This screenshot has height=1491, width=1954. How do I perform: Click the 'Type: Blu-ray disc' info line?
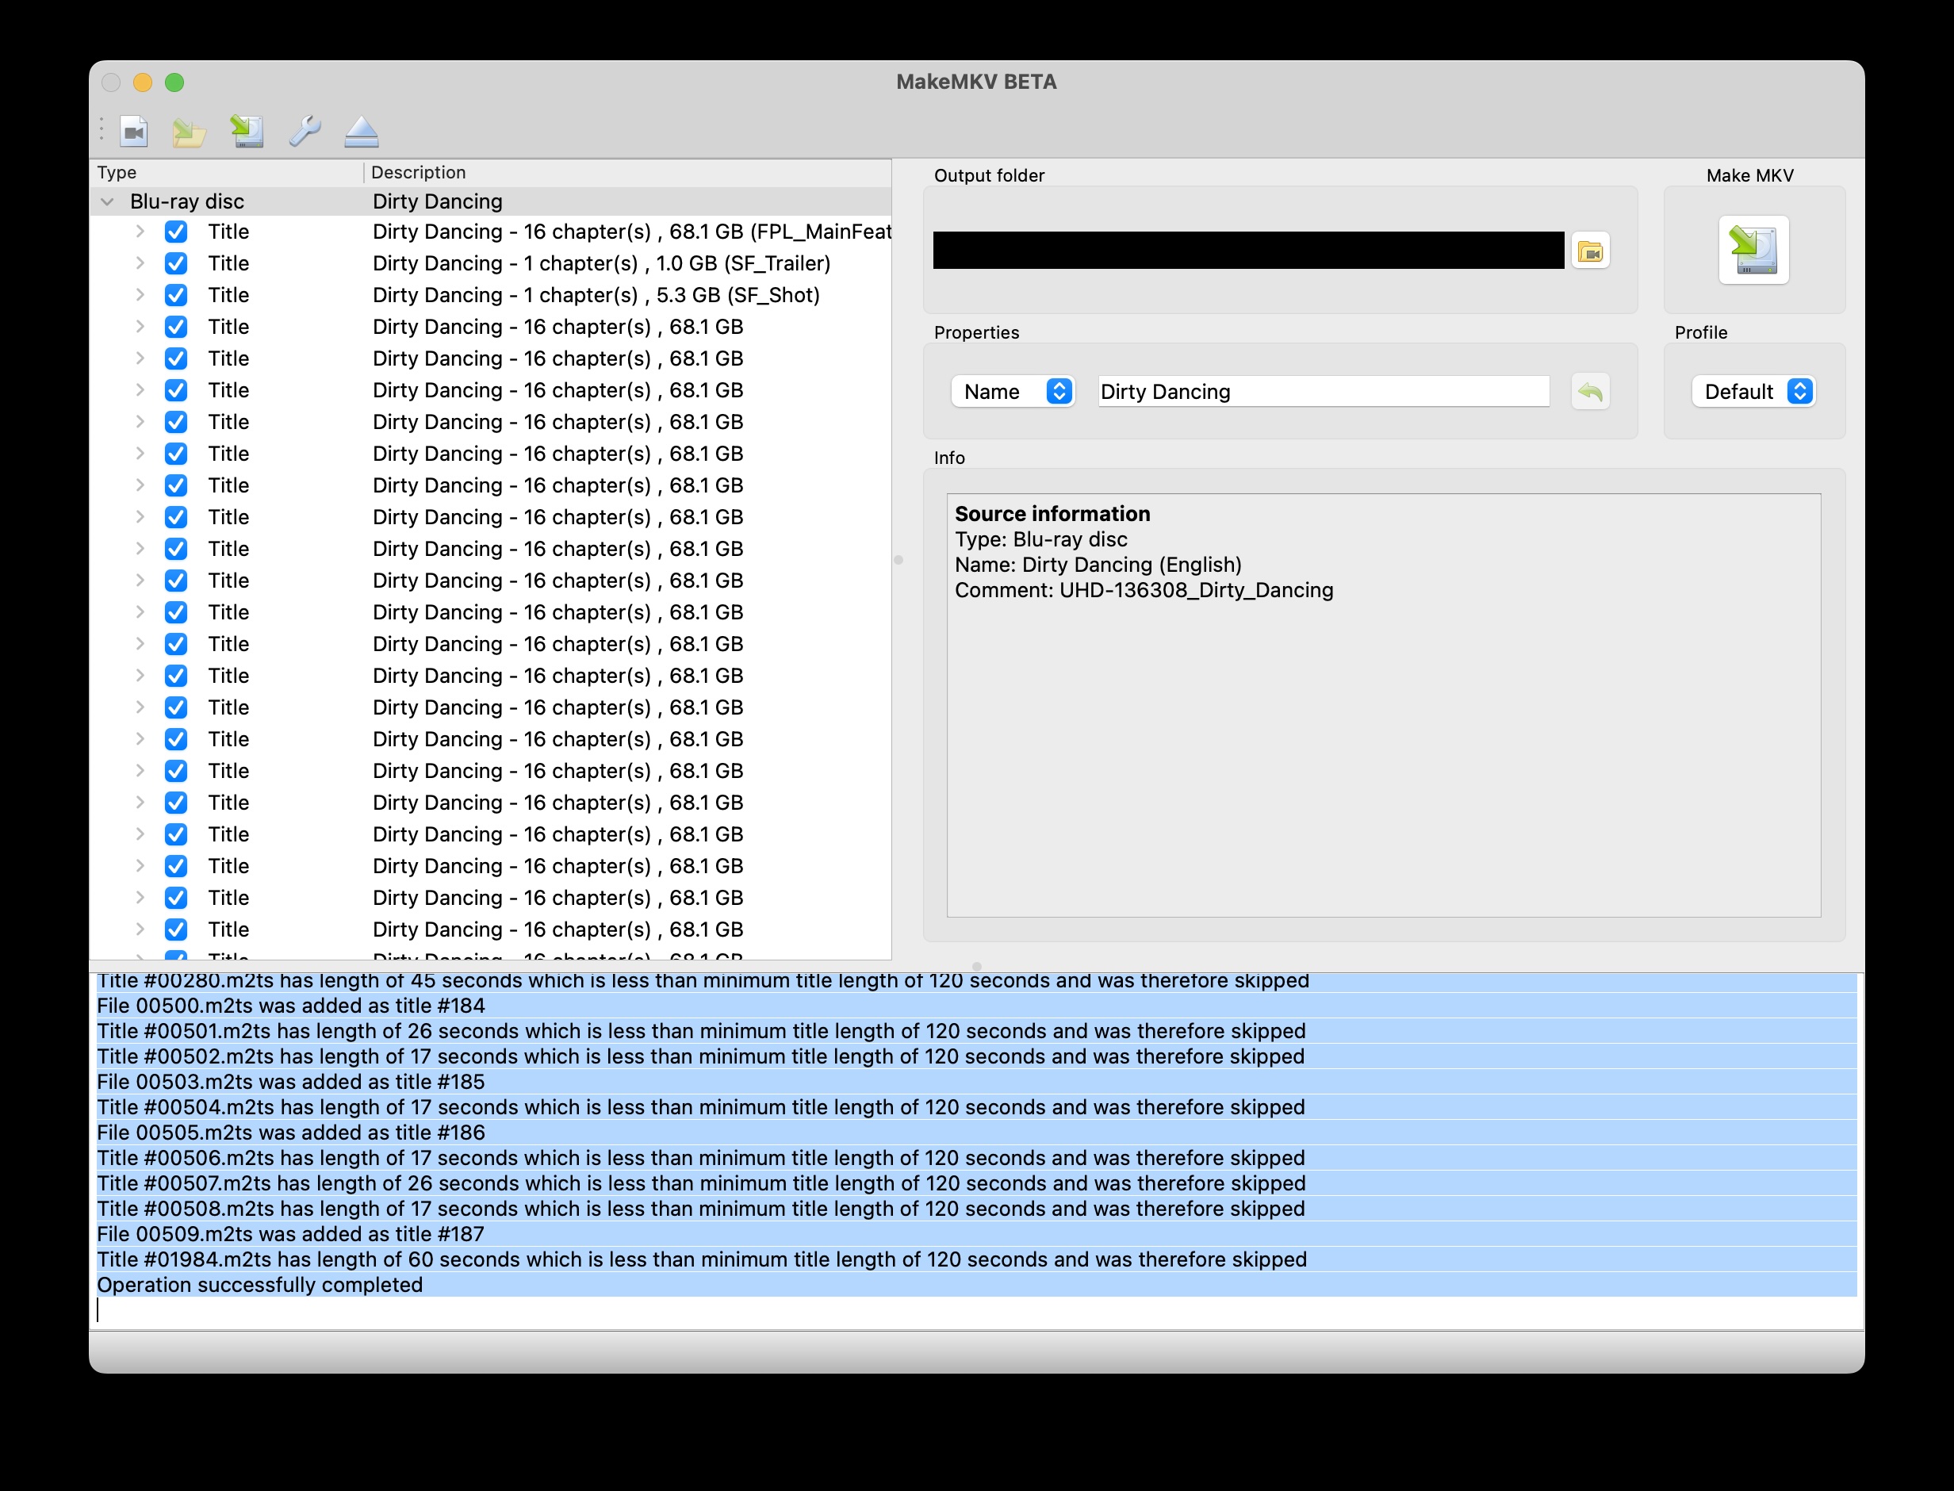tap(1041, 539)
